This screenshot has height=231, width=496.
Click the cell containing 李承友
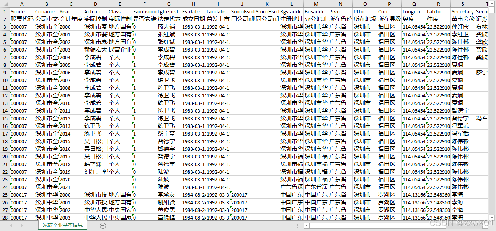(x=169, y=195)
